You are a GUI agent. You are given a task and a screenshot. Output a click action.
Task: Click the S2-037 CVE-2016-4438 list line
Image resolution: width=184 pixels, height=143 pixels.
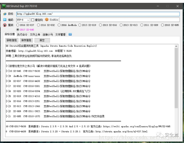tap(48, 81)
